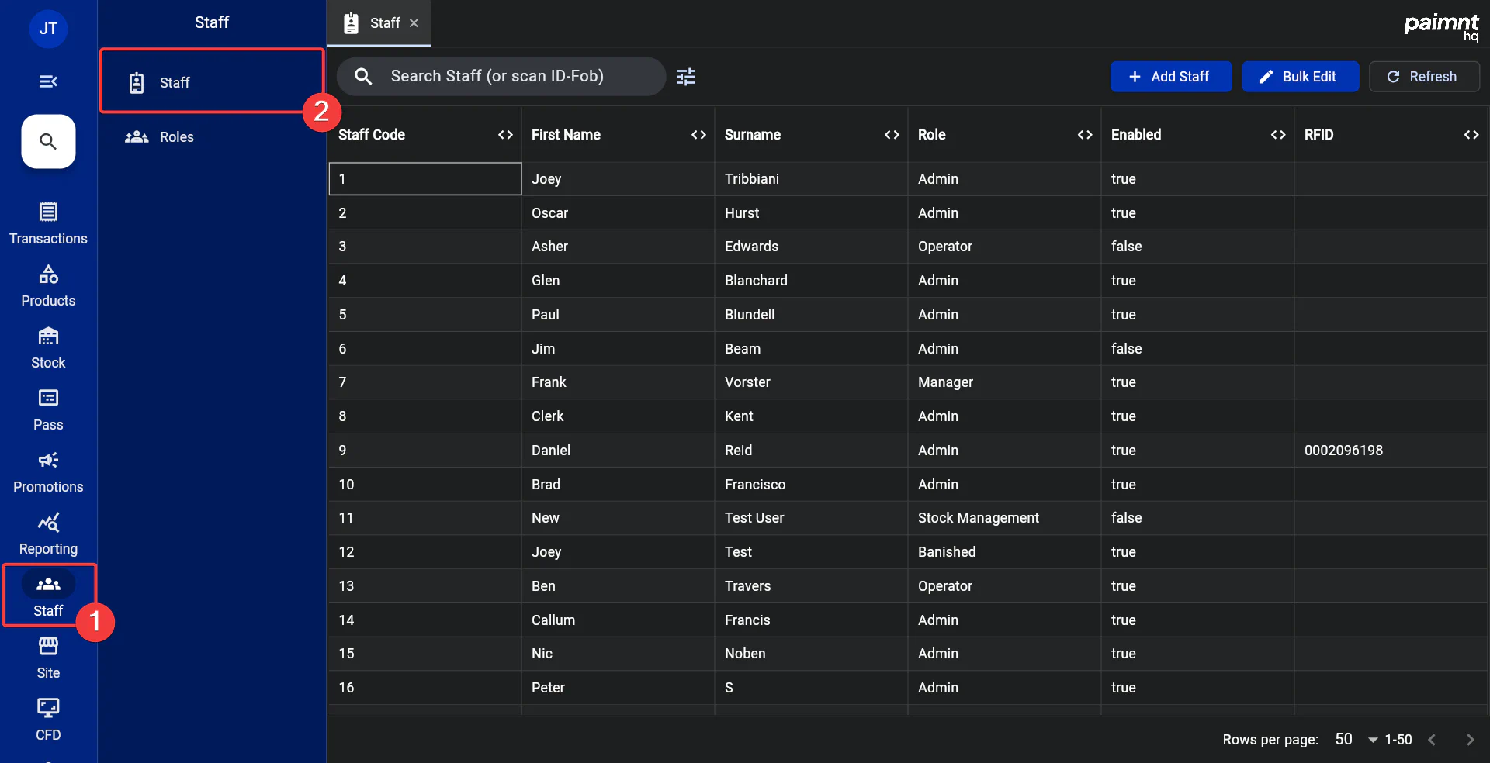
Task: Open the Products section icon
Action: (x=48, y=274)
